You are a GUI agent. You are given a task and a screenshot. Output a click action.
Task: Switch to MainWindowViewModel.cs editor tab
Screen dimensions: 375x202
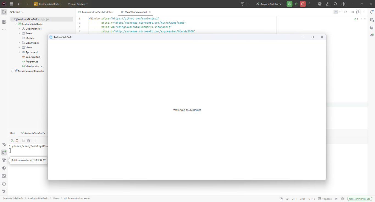pyautogui.click(x=95, y=12)
